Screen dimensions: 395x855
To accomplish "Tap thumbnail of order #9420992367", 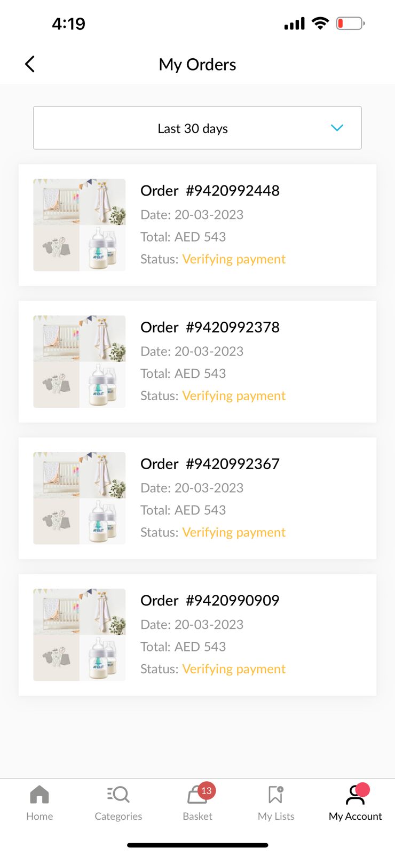I will pyautogui.click(x=80, y=499).
